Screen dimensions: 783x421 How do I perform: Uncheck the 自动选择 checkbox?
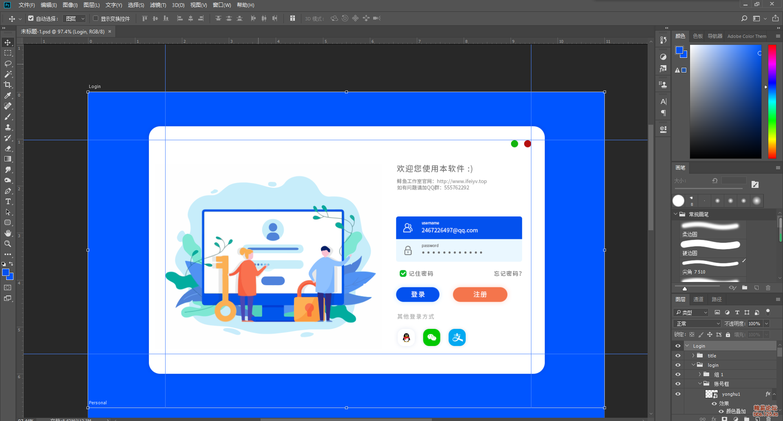(31, 18)
